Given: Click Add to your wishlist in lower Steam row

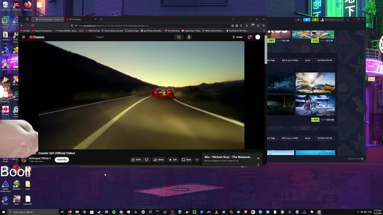Looking at the screenshot, I should coord(290,138).
